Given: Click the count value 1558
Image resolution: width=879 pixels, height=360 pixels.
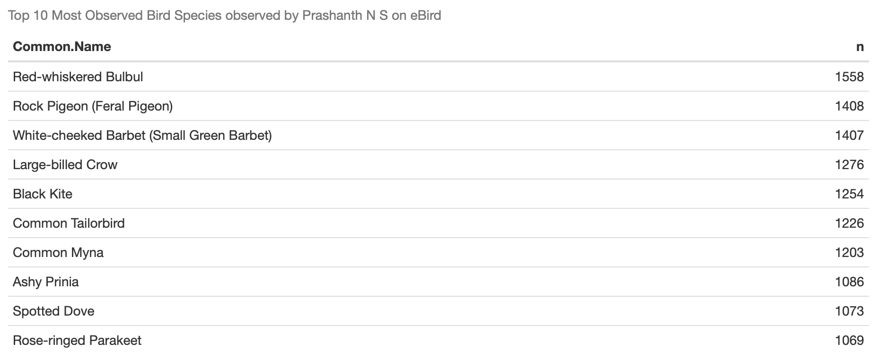Looking at the screenshot, I should tap(849, 77).
